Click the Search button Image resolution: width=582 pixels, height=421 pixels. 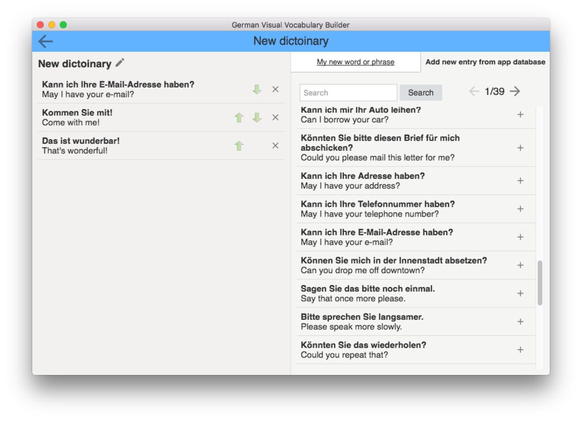pyautogui.click(x=421, y=93)
